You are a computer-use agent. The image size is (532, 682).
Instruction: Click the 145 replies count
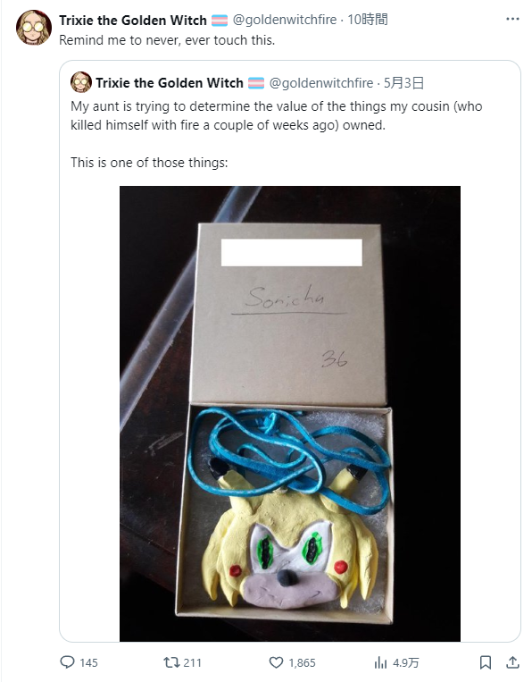(x=88, y=662)
